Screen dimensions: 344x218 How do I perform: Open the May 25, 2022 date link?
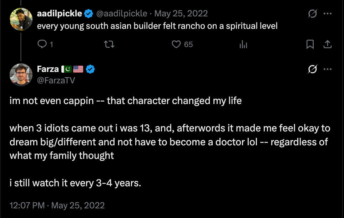[181, 14]
